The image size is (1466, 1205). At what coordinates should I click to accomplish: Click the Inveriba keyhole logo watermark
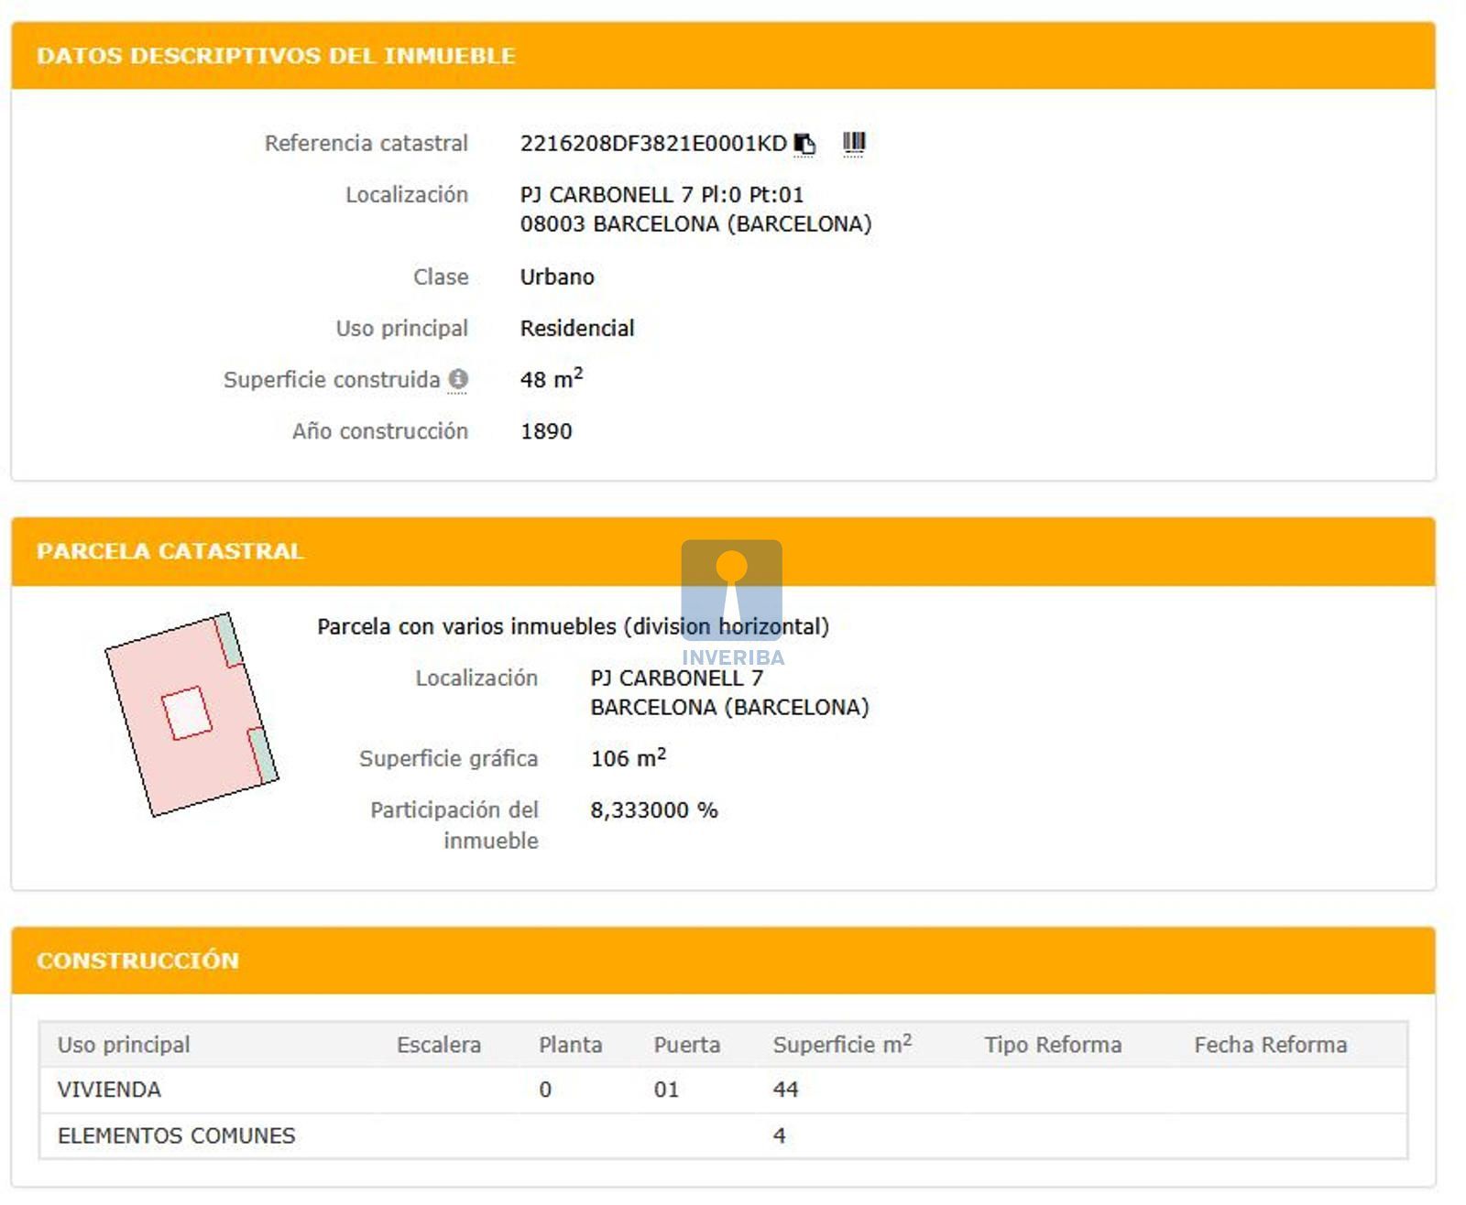tap(731, 590)
